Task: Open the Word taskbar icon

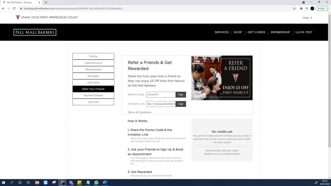Action: 105,182
